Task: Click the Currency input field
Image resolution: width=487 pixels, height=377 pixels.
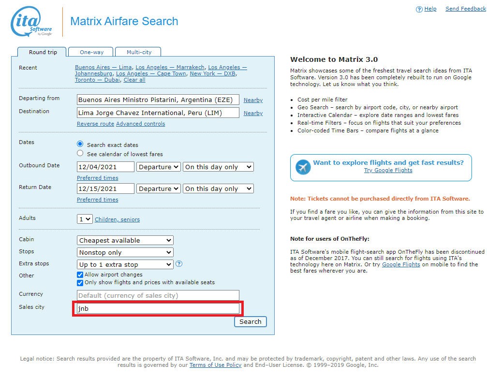Action: coord(158,295)
